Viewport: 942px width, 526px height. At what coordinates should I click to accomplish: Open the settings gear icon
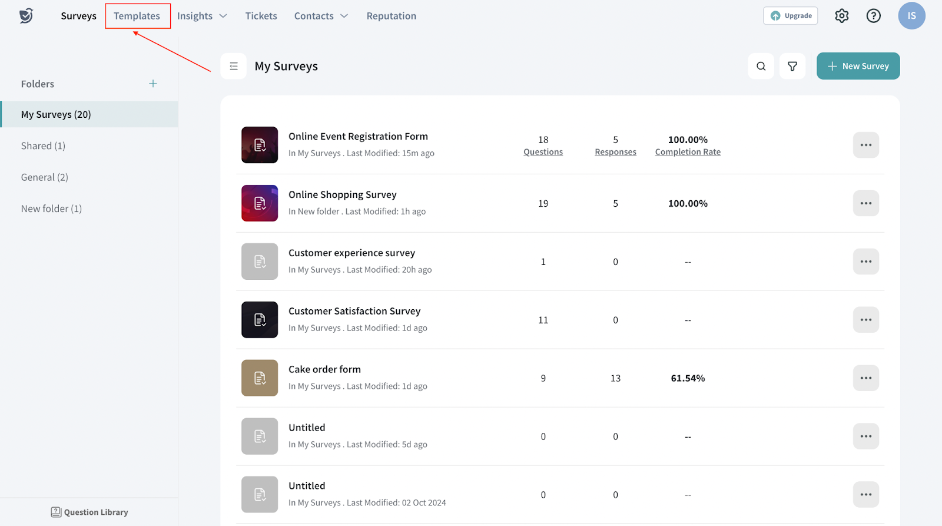(841, 16)
